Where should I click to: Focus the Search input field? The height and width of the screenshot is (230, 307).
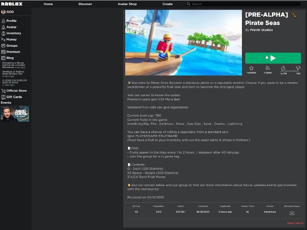[244, 4]
